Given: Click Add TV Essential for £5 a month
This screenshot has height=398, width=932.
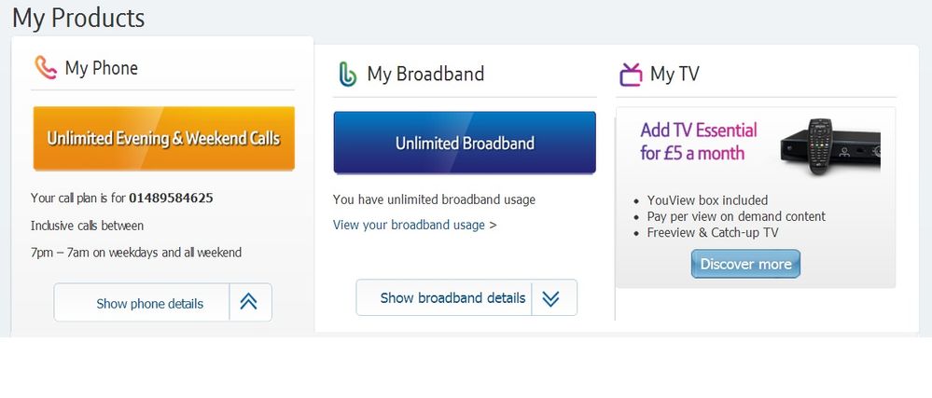Looking at the screenshot, I should pos(699,142).
